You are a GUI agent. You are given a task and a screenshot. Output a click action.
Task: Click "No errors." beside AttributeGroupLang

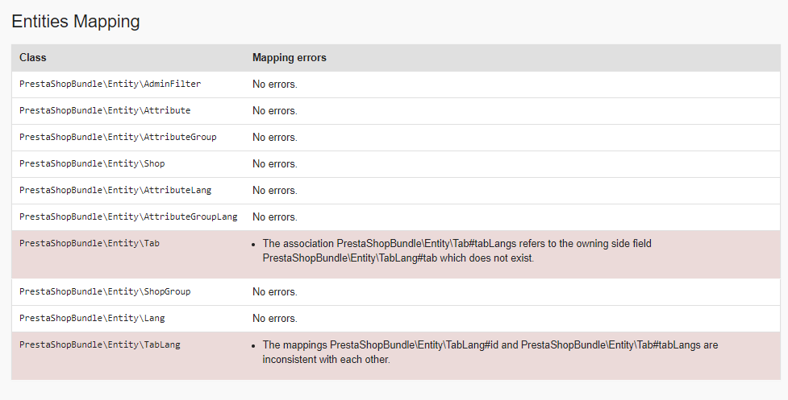pos(274,216)
